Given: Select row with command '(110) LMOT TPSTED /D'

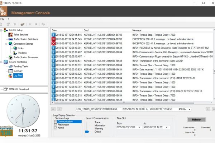Looking at the screenshot, I should [x=132, y=78].
